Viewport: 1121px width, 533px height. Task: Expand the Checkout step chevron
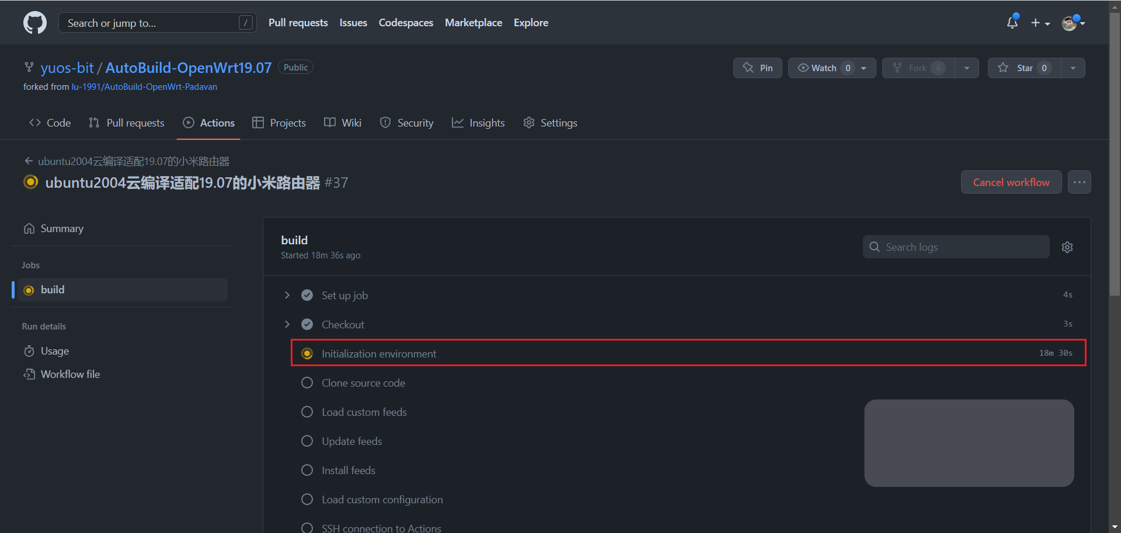(x=287, y=324)
